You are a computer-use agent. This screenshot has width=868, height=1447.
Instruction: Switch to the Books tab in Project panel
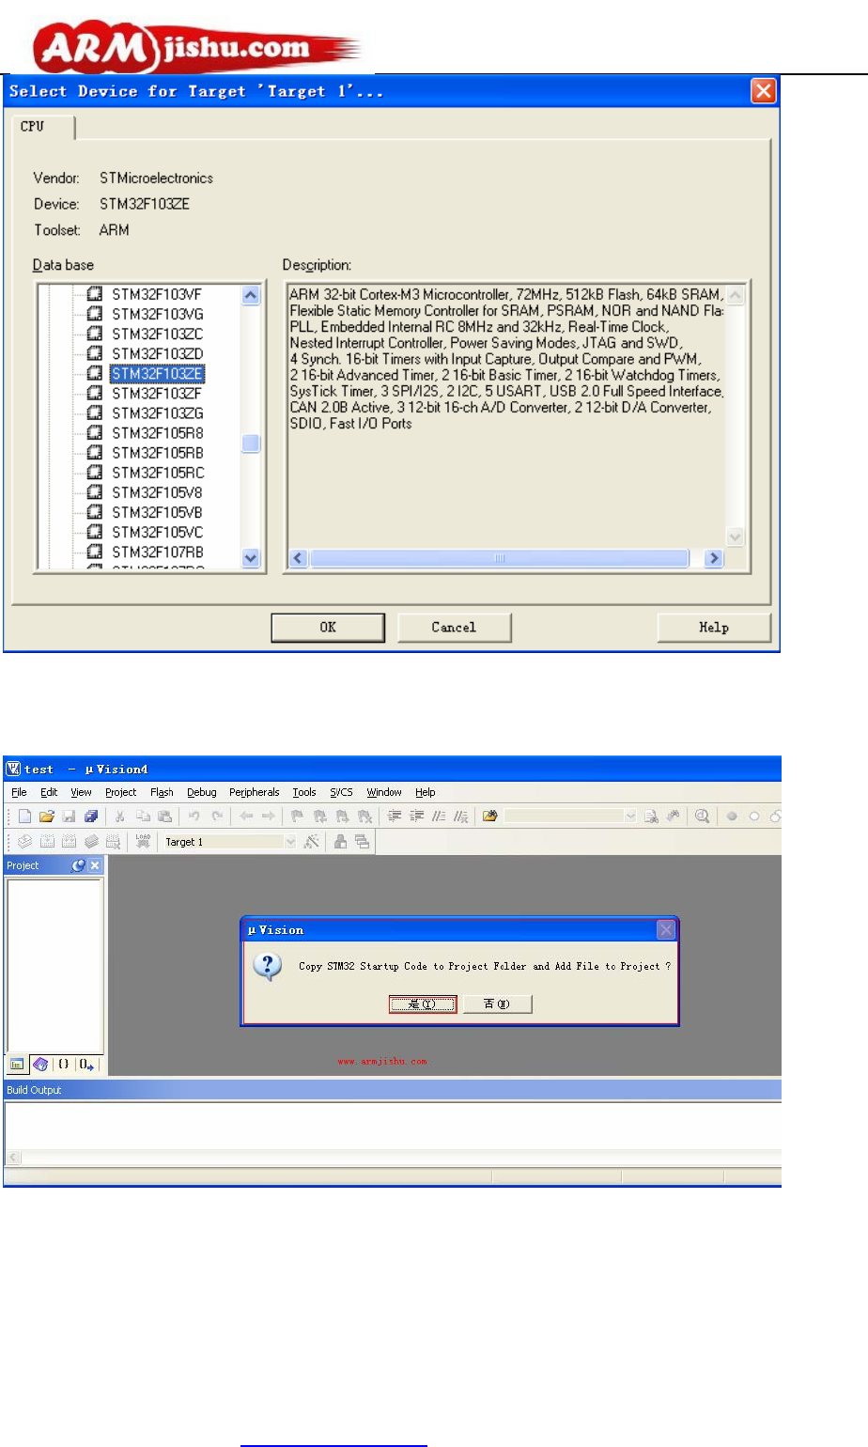pyautogui.click(x=40, y=1065)
